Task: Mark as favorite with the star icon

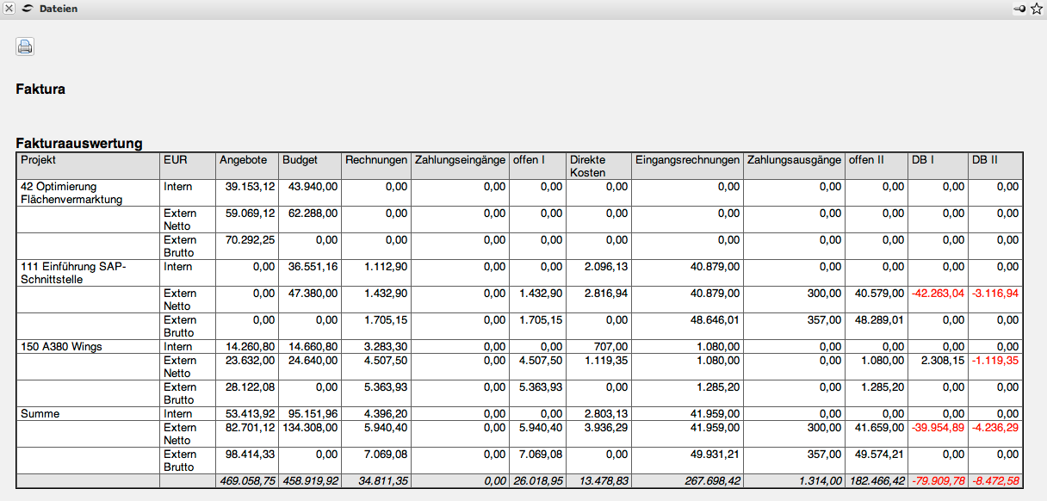Action: [x=1037, y=9]
